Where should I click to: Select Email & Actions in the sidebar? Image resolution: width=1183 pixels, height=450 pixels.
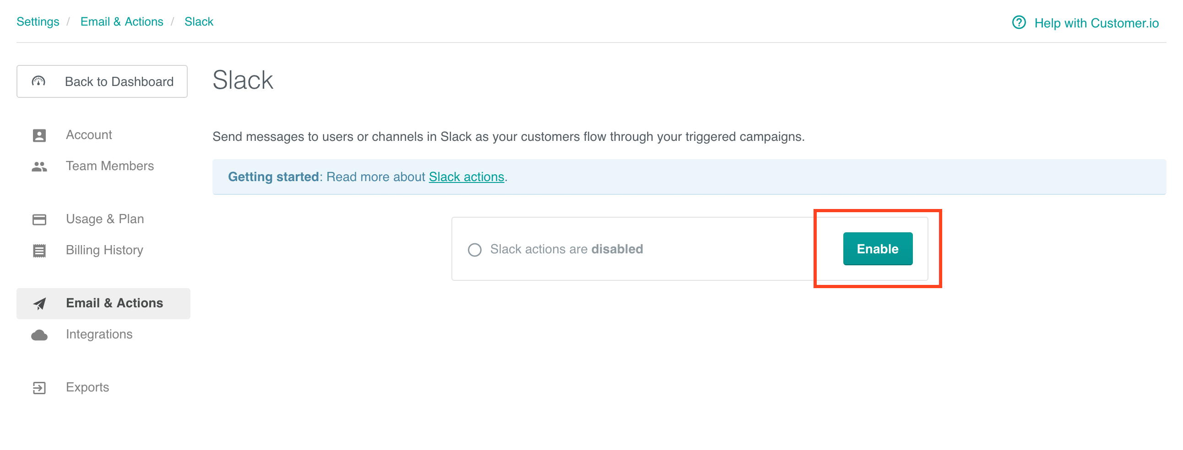114,303
